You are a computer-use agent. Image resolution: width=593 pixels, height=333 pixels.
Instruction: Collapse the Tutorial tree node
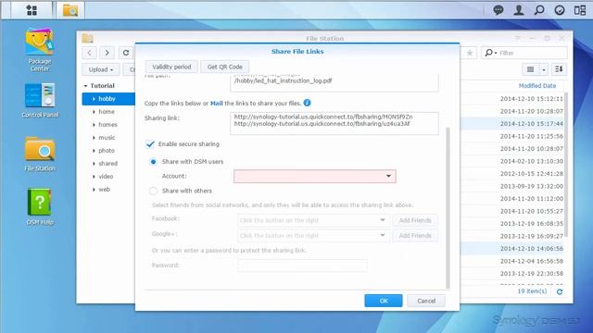coord(86,86)
